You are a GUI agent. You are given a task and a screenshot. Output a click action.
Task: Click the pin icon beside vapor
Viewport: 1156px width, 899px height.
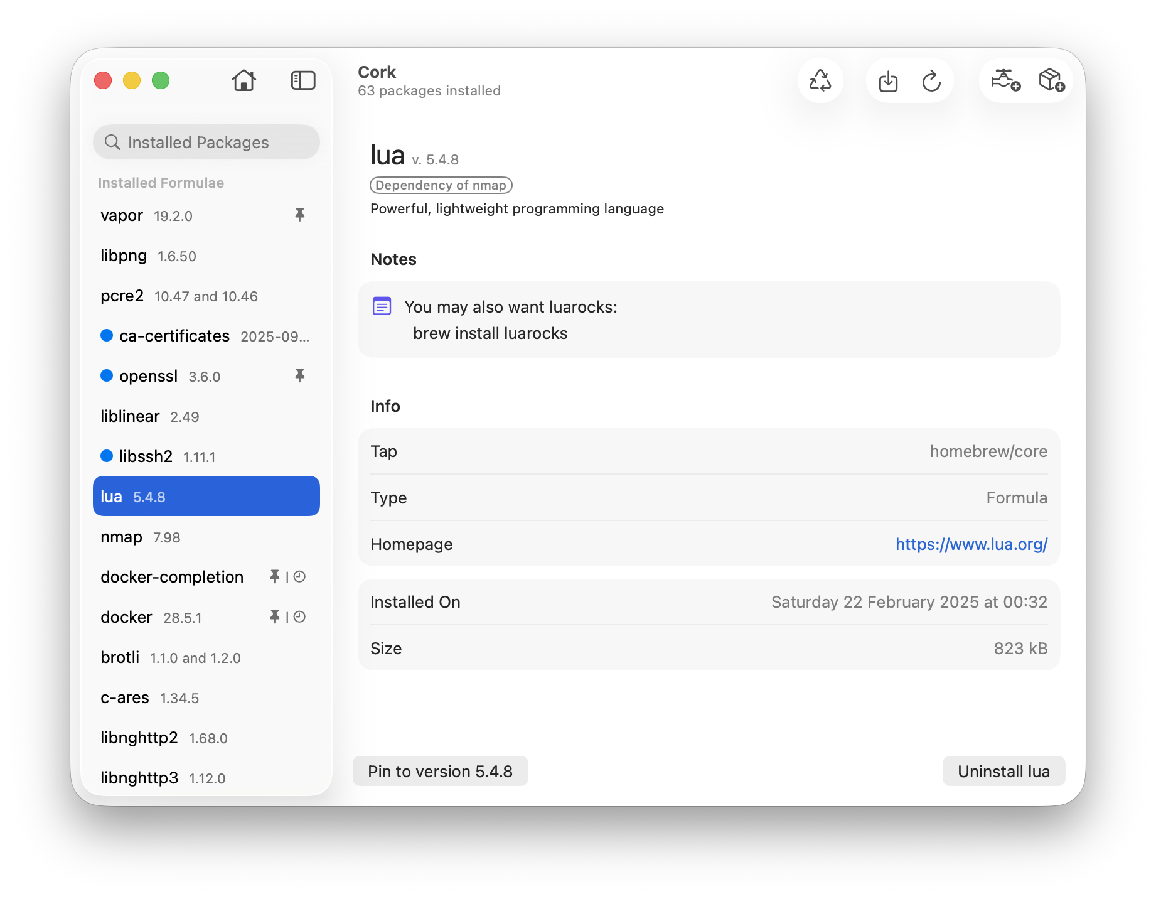[300, 215]
